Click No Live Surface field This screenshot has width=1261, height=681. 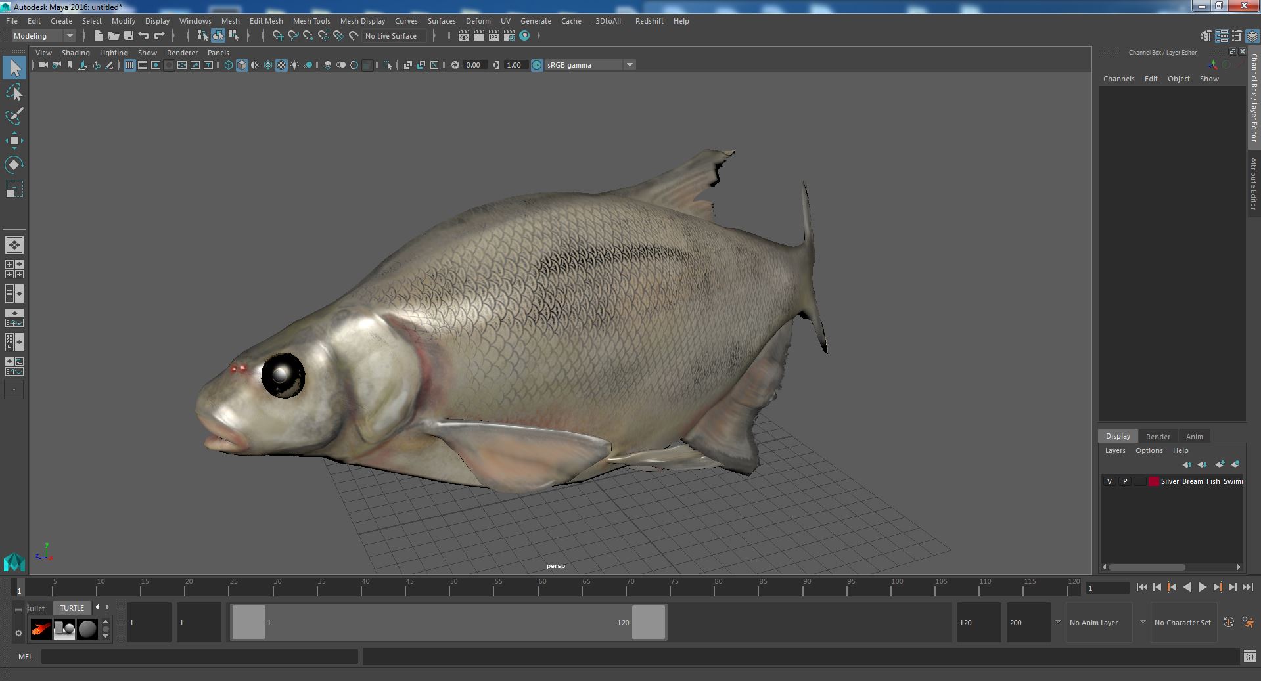pyautogui.click(x=394, y=36)
